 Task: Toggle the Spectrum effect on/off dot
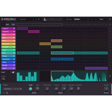(14, 44)
